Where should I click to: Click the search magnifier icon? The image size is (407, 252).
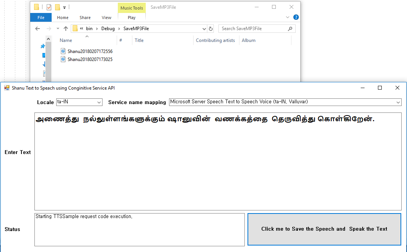290,29
